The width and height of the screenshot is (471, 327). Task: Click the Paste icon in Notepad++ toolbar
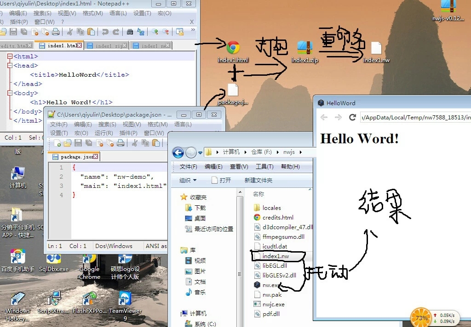point(92,31)
